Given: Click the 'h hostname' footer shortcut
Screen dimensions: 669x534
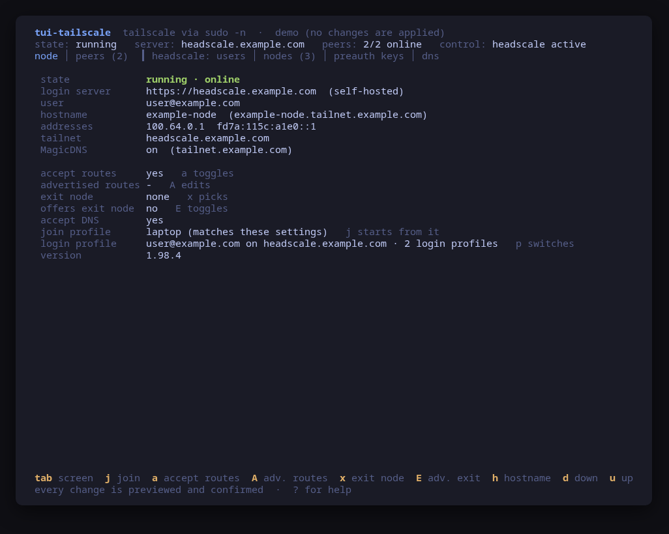Looking at the screenshot, I should (x=522, y=478).
